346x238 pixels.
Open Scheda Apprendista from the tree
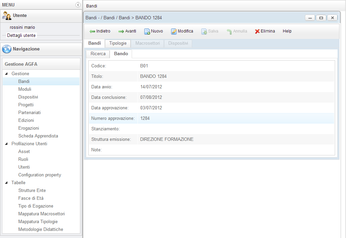tap(38, 136)
